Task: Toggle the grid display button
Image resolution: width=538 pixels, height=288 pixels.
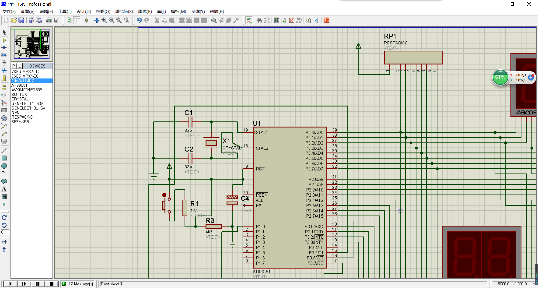Action: pos(77,20)
